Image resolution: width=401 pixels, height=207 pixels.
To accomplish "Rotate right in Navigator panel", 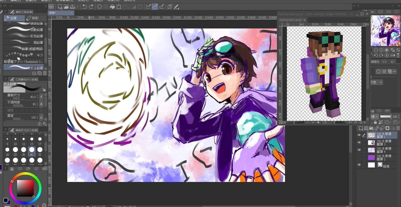I will [381, 55].
